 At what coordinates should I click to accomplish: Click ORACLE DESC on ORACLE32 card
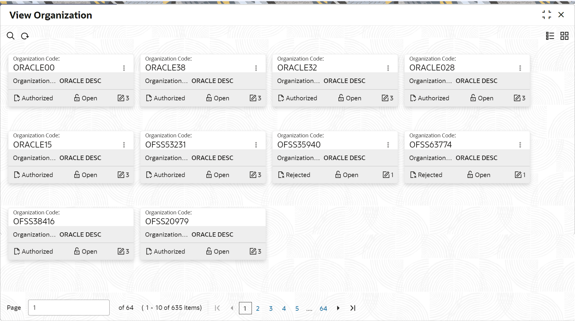click(344, 81)
